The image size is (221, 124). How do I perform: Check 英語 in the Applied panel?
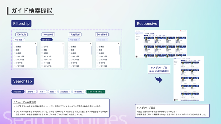69,50
